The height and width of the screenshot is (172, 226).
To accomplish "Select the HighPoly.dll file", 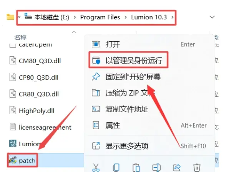I will (37, 111).
